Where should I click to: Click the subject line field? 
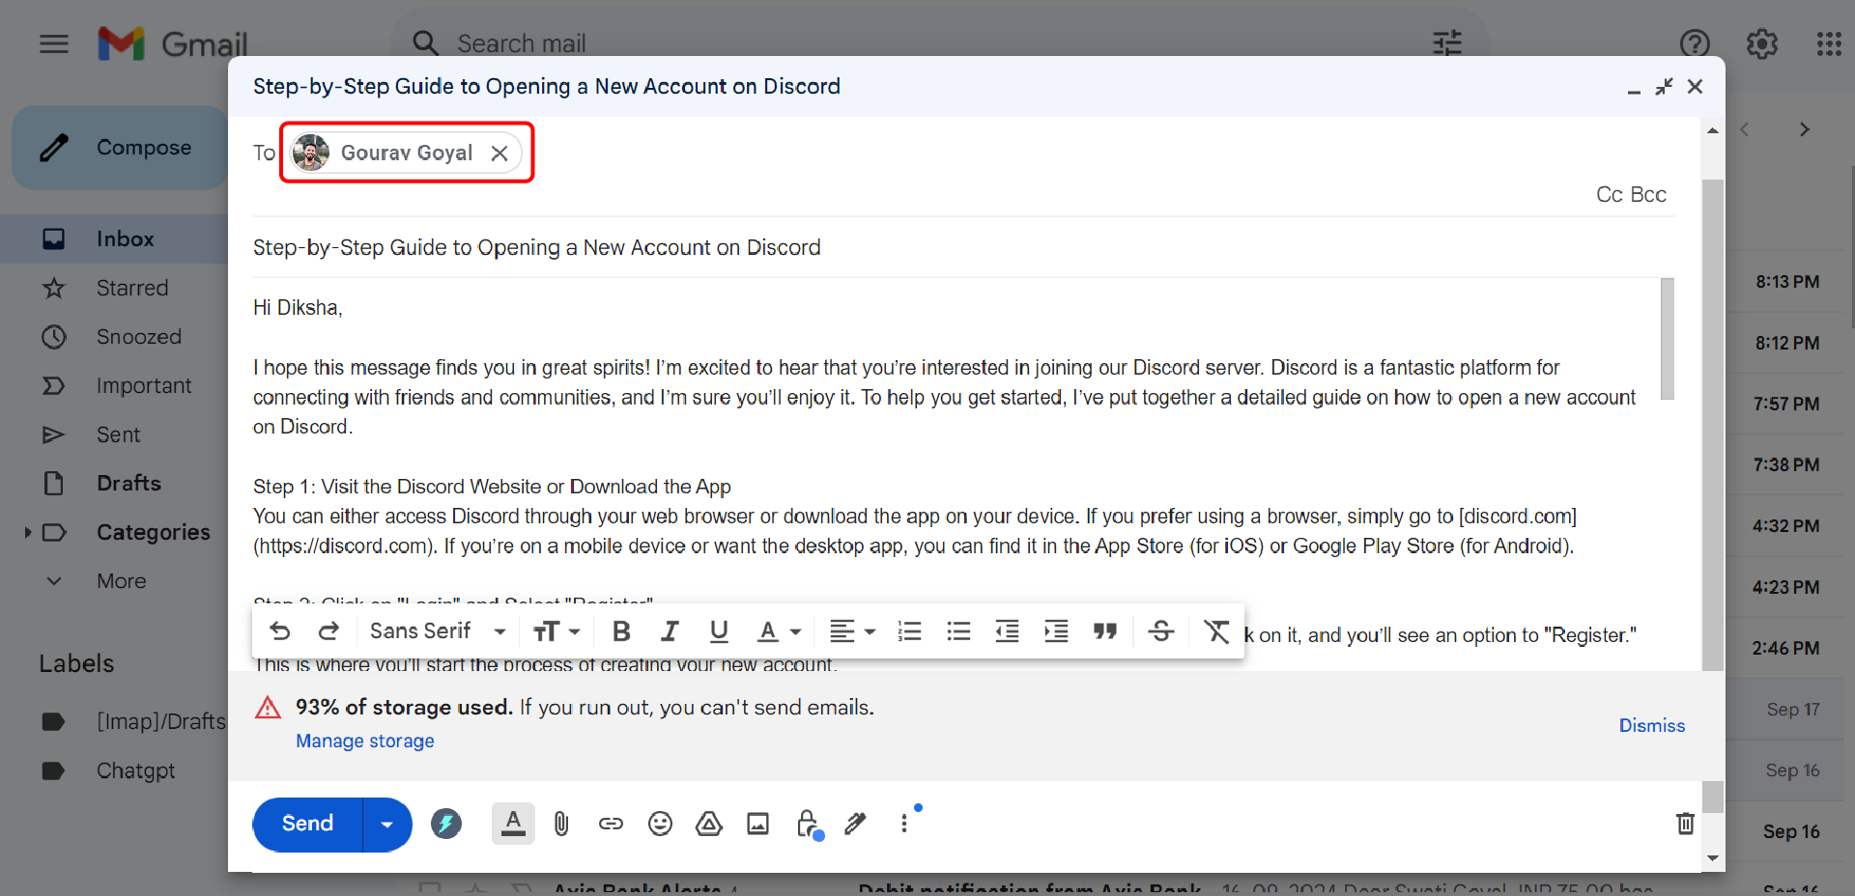point(963,248)
